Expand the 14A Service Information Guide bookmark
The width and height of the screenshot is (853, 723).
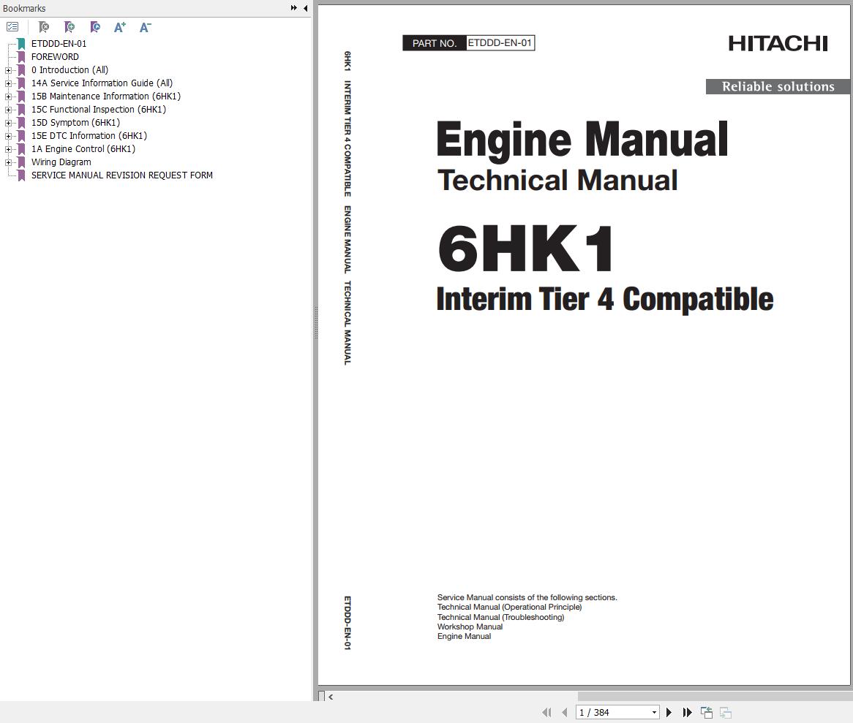tap(8, 83)
